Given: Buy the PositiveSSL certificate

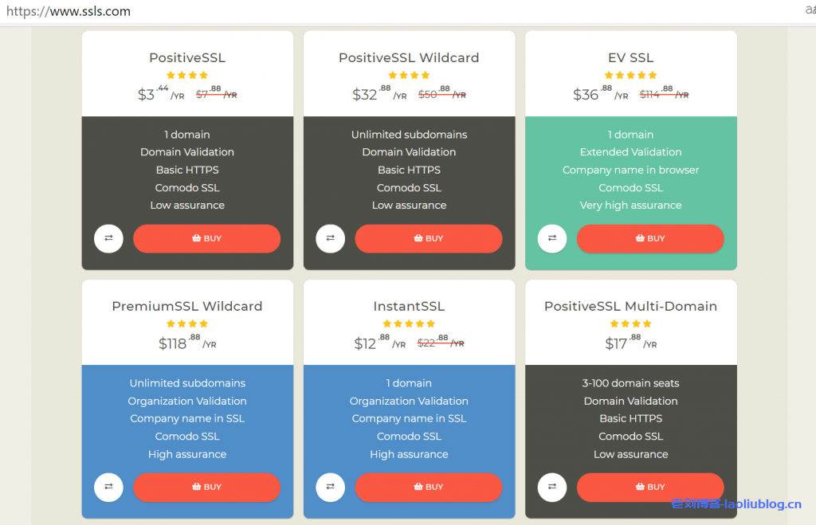Looking at the screenshot, I should [x=206, y=238].
